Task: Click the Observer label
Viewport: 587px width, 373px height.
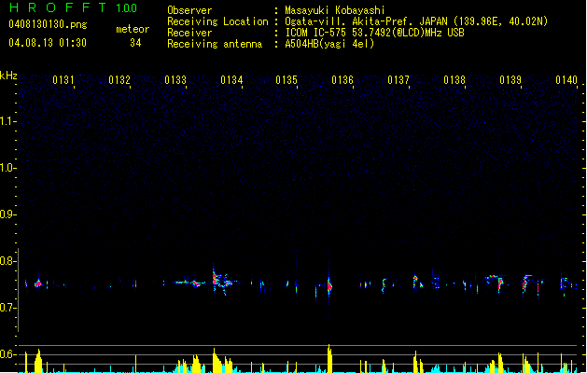Action: coord(189,10)
